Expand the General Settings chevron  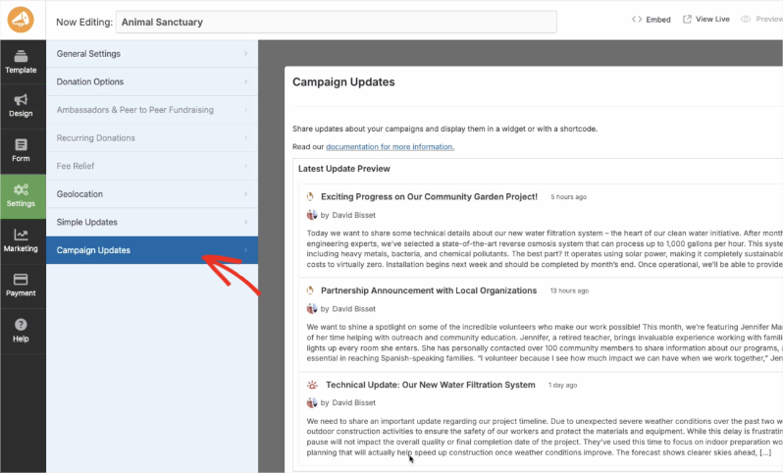[x=245, y=54]
